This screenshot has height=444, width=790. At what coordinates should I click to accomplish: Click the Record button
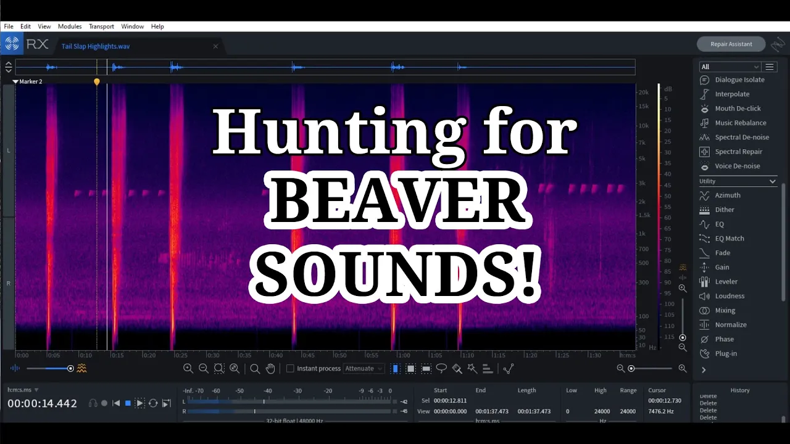tap(104, 403)
